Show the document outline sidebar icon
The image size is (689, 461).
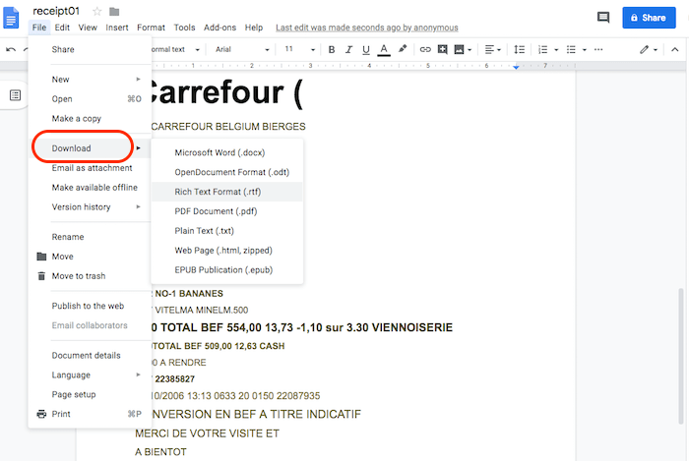(x=16, y=95)
